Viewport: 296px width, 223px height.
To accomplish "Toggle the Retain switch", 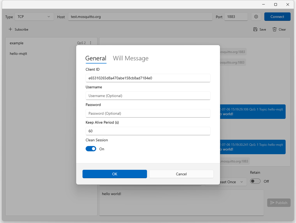I will (x=255, y=181).
